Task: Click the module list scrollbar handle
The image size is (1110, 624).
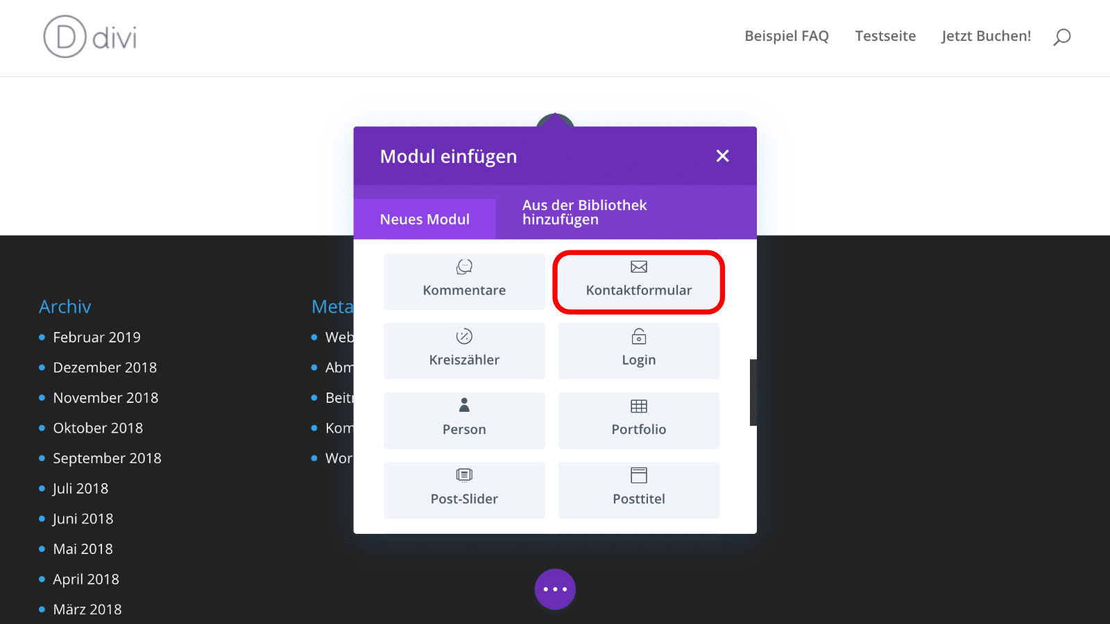Action: [x=753, y=392]
